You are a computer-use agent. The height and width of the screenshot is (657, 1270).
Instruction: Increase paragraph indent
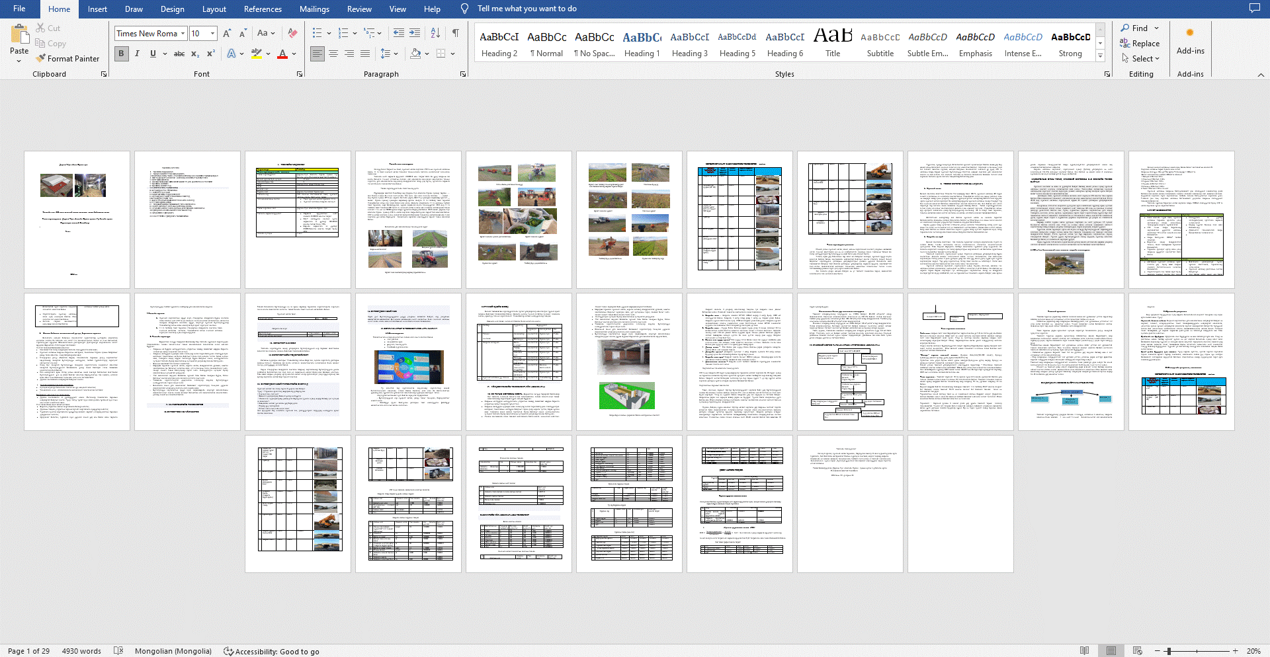415,33
